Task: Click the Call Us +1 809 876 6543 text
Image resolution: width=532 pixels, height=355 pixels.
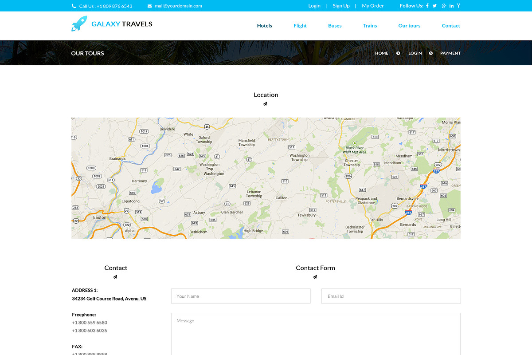Action: coord(106,6)
